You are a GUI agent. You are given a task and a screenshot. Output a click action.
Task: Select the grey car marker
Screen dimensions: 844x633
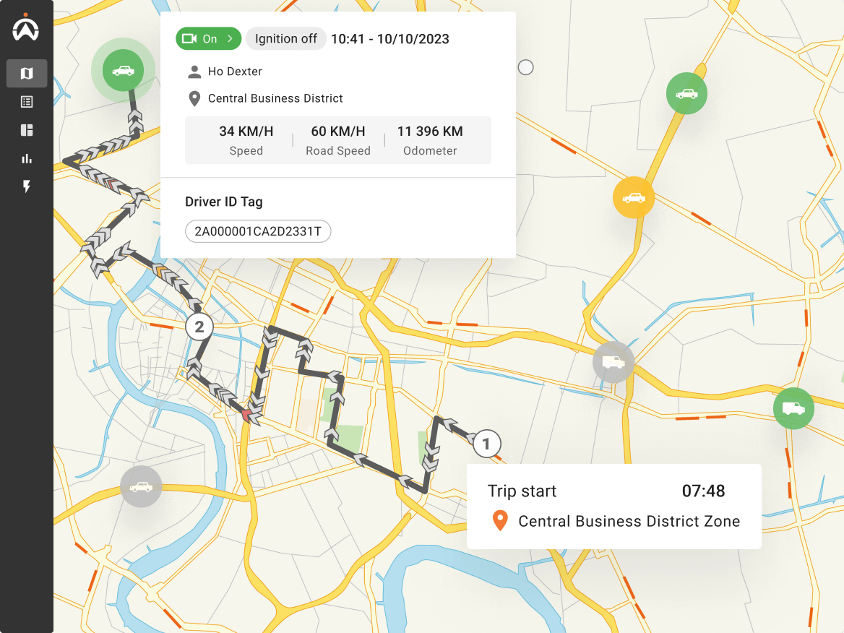pyautogui.click(x=141, y=486)
